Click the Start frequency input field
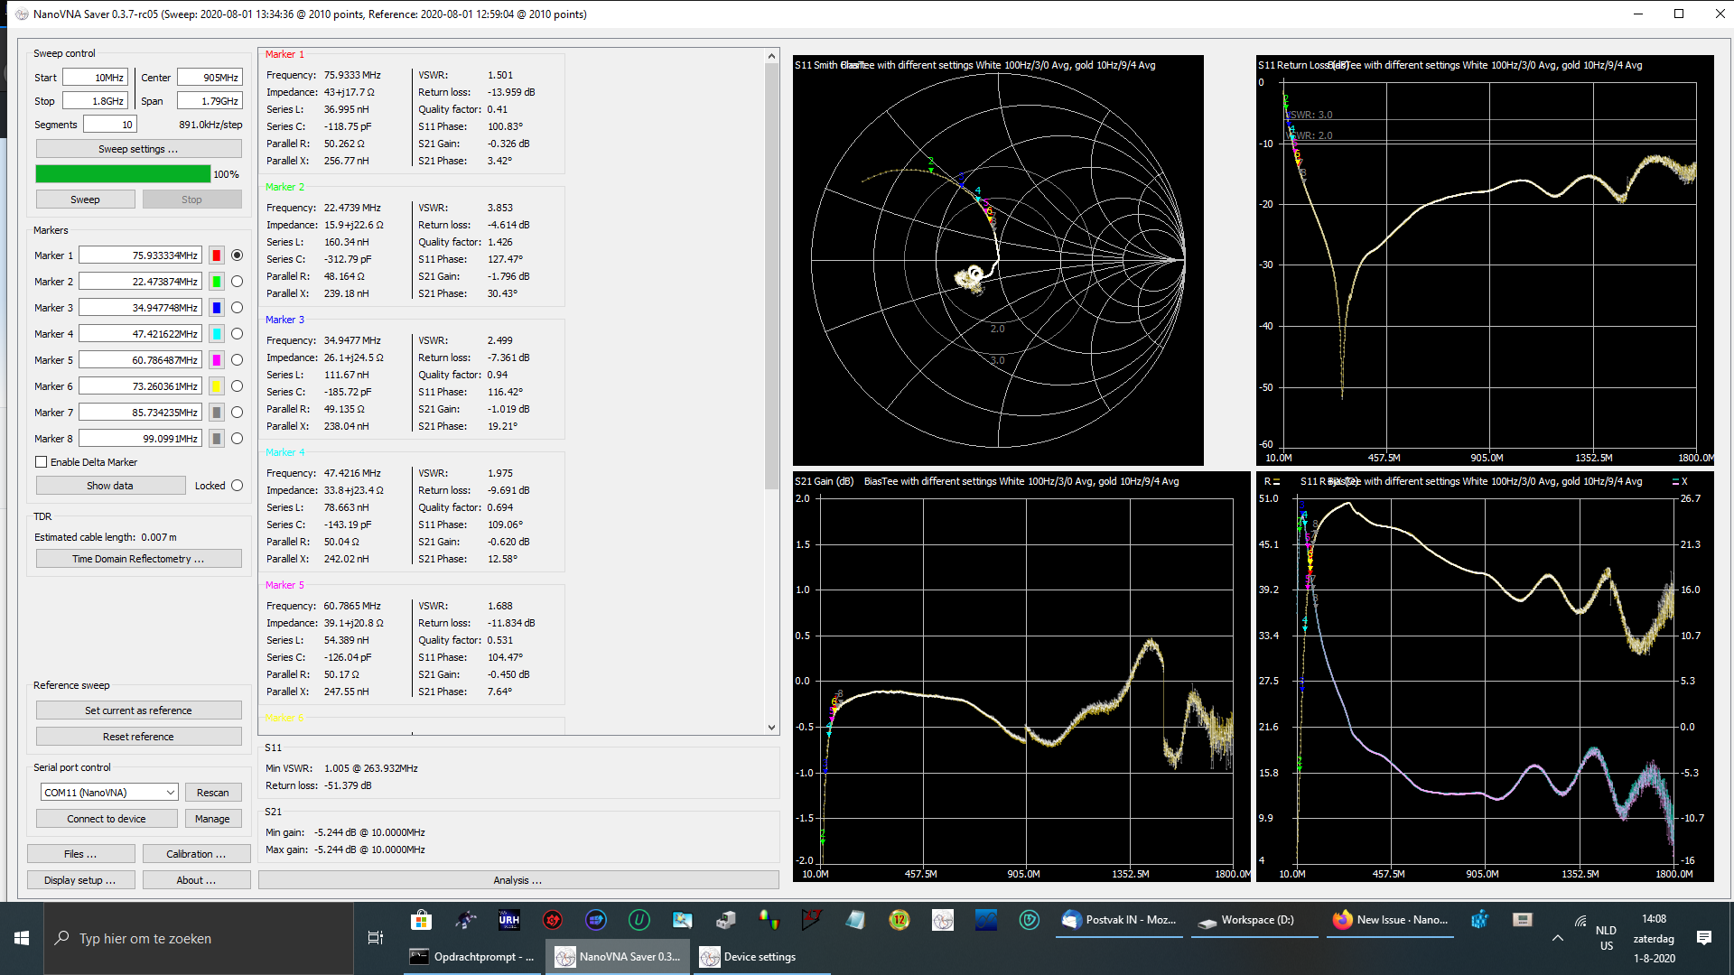 [94, 78]
